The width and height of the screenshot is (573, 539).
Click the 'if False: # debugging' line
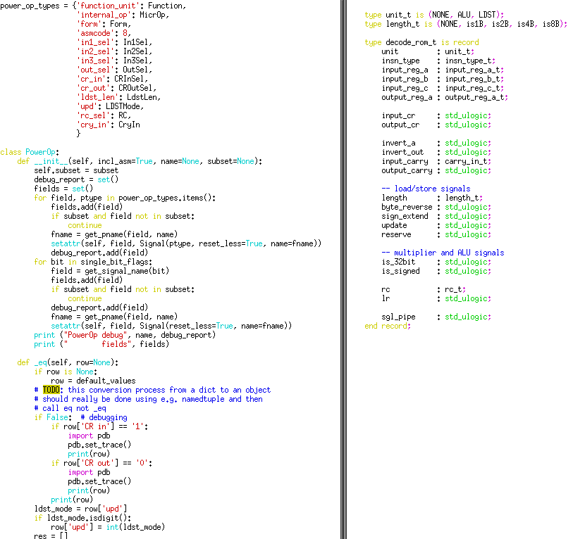pos(70,417)
